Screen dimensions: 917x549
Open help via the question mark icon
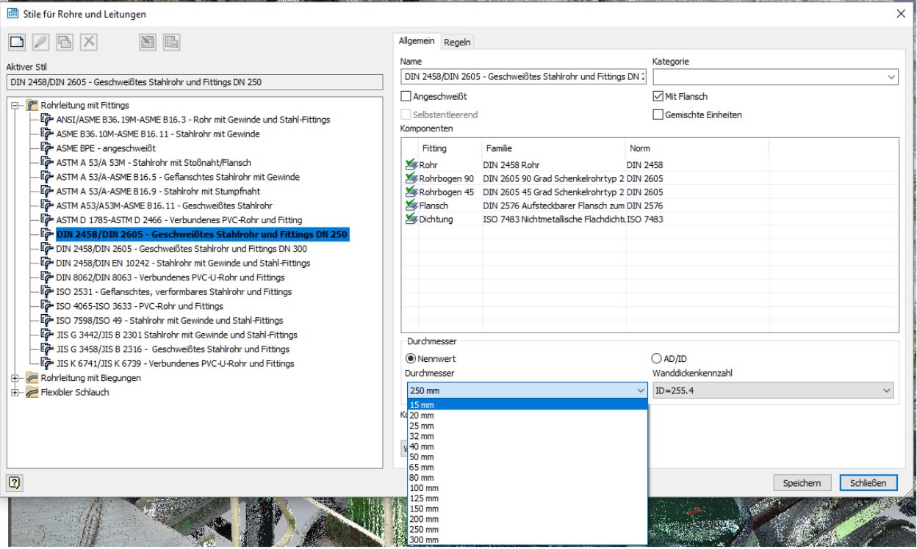point(15,482)
